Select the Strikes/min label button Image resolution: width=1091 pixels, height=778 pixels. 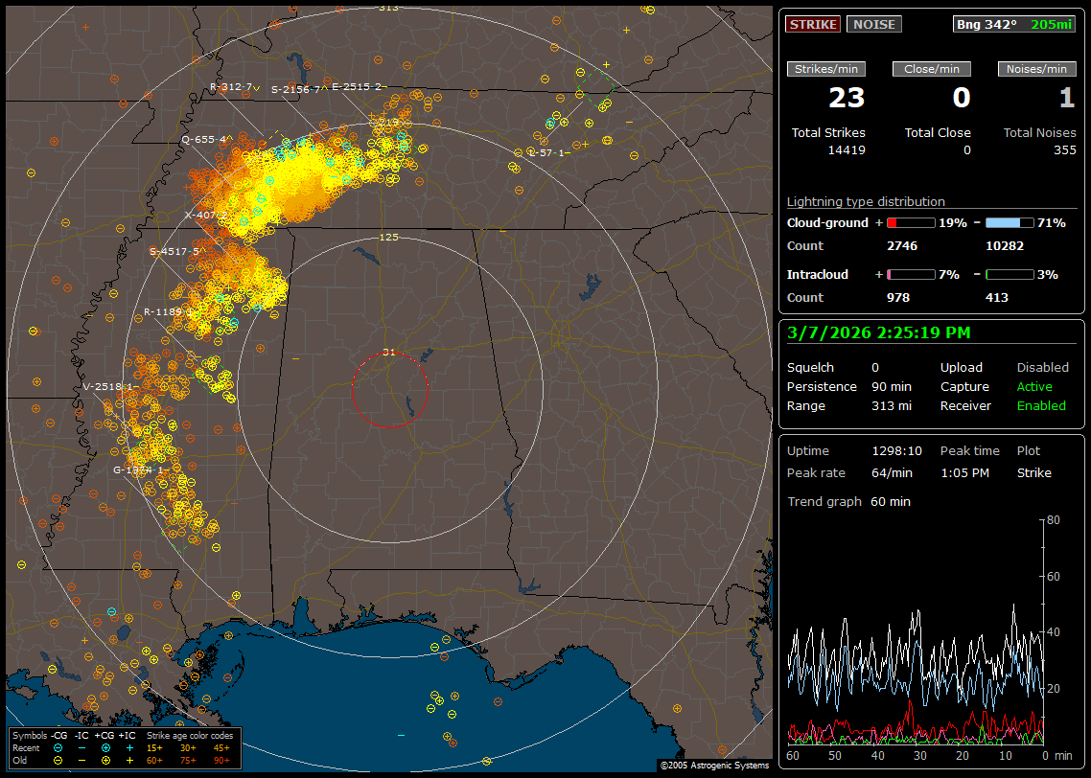click(x=826, y=69)
